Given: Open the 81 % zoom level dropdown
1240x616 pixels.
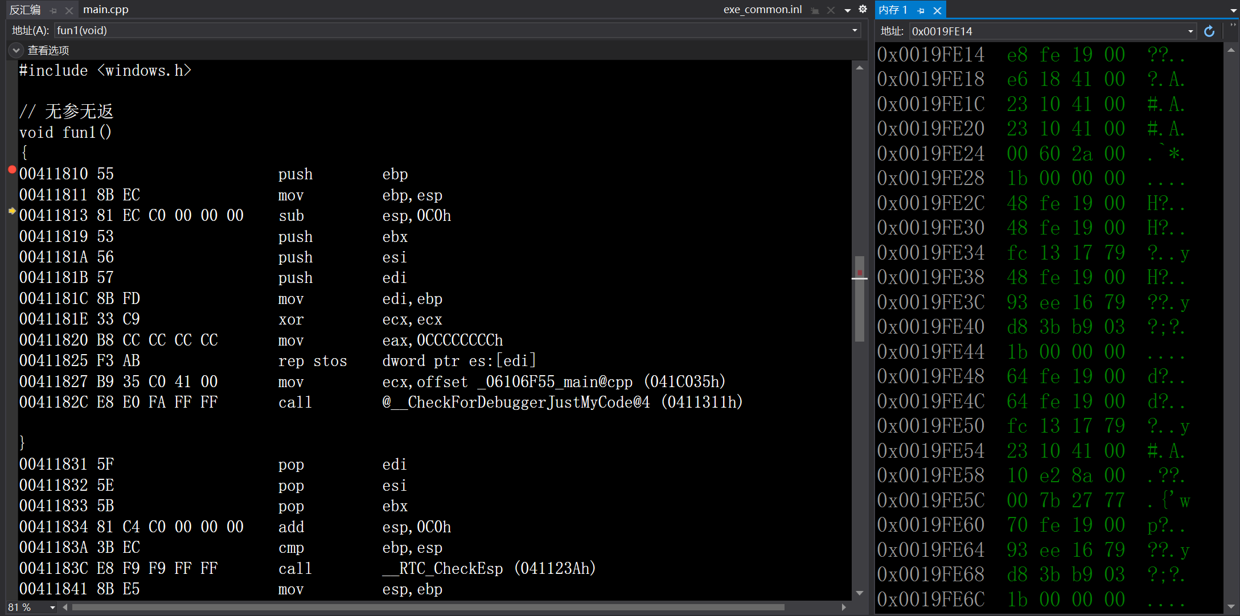Looking at the screenshot, I should tap(52, 607).
